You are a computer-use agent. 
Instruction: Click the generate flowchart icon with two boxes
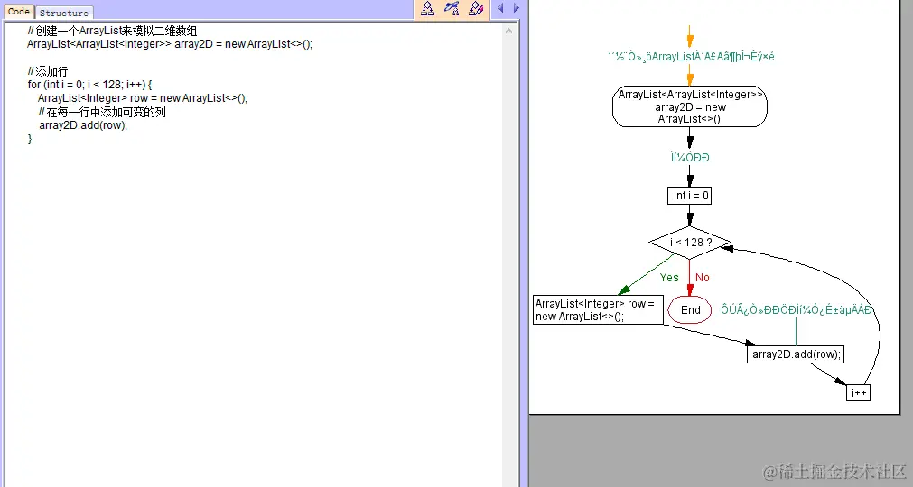(x=427, y=8)
